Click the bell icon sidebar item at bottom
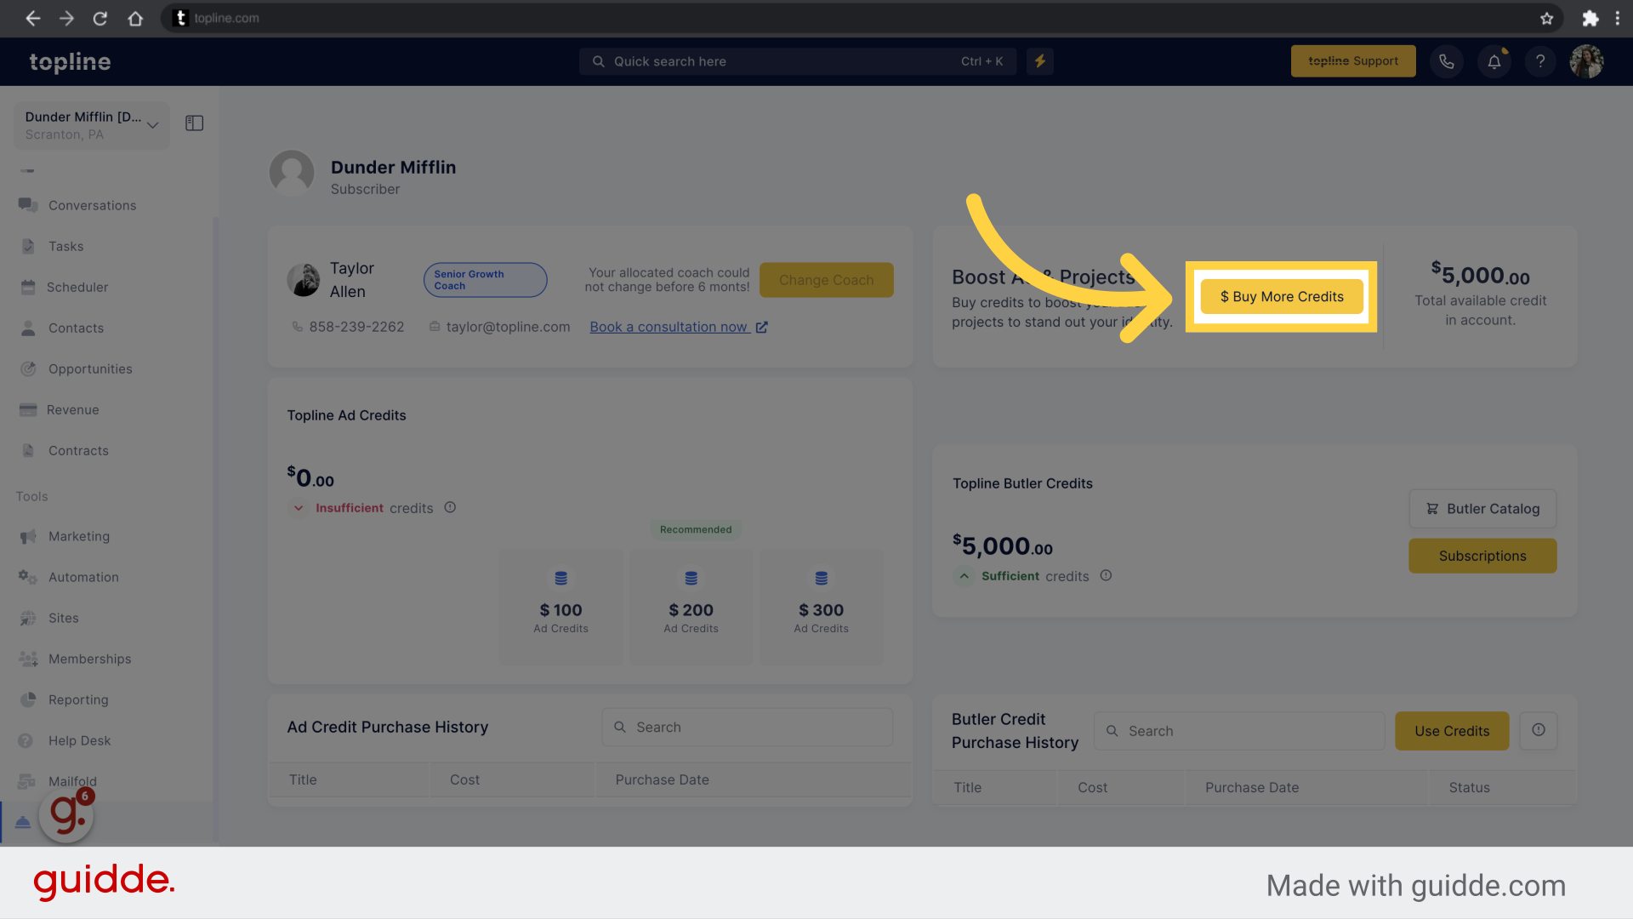The width and height of the screenshot is (1633, 919). 23,822
